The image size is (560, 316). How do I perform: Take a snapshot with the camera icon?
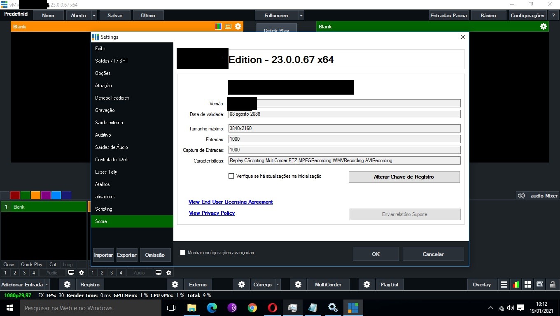[x=540, y=284]
